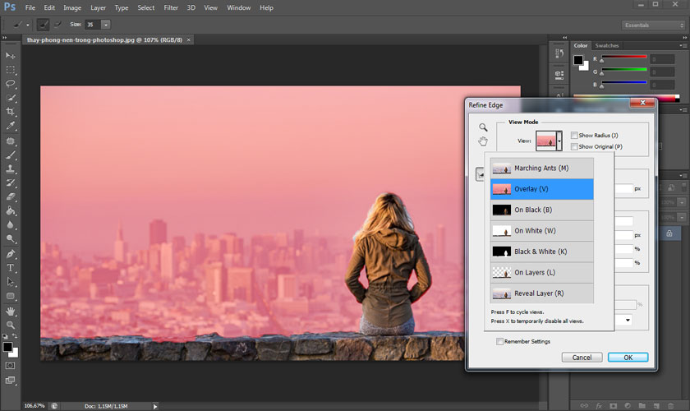The image size is (690, 411).
Task: Click the zoom percentage field in status bar
Action: tap(34, 406)
